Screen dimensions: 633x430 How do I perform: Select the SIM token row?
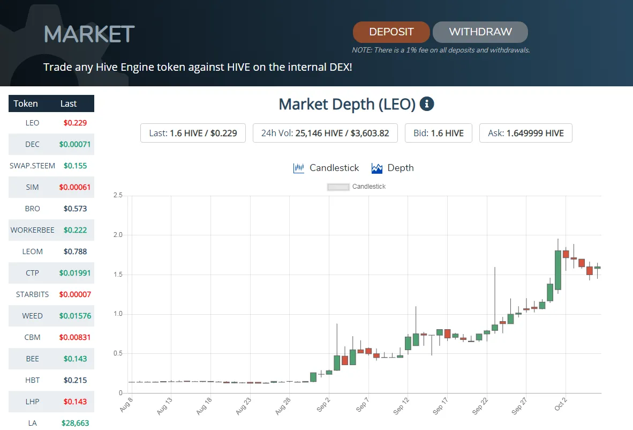(x=51, y=187)
